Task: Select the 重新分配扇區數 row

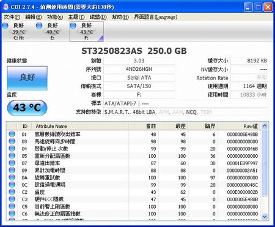Action: 134,156
